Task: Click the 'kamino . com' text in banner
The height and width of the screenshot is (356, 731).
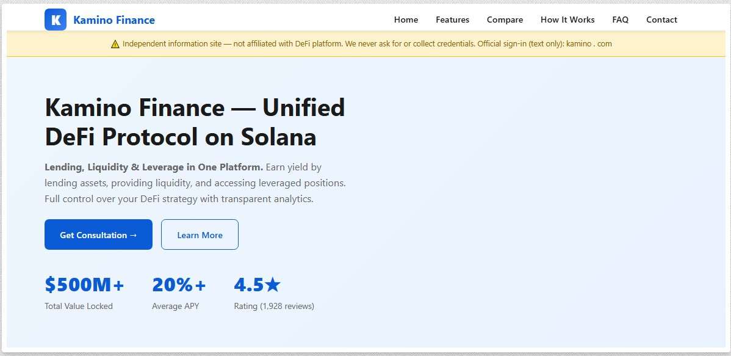Action: (x=589, y=44)
